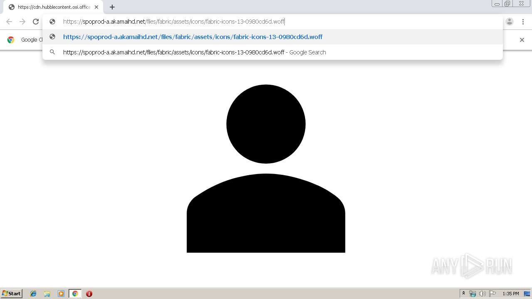532x299 pixels.
Task: Restore down the Chrome window
Action: 507,4
